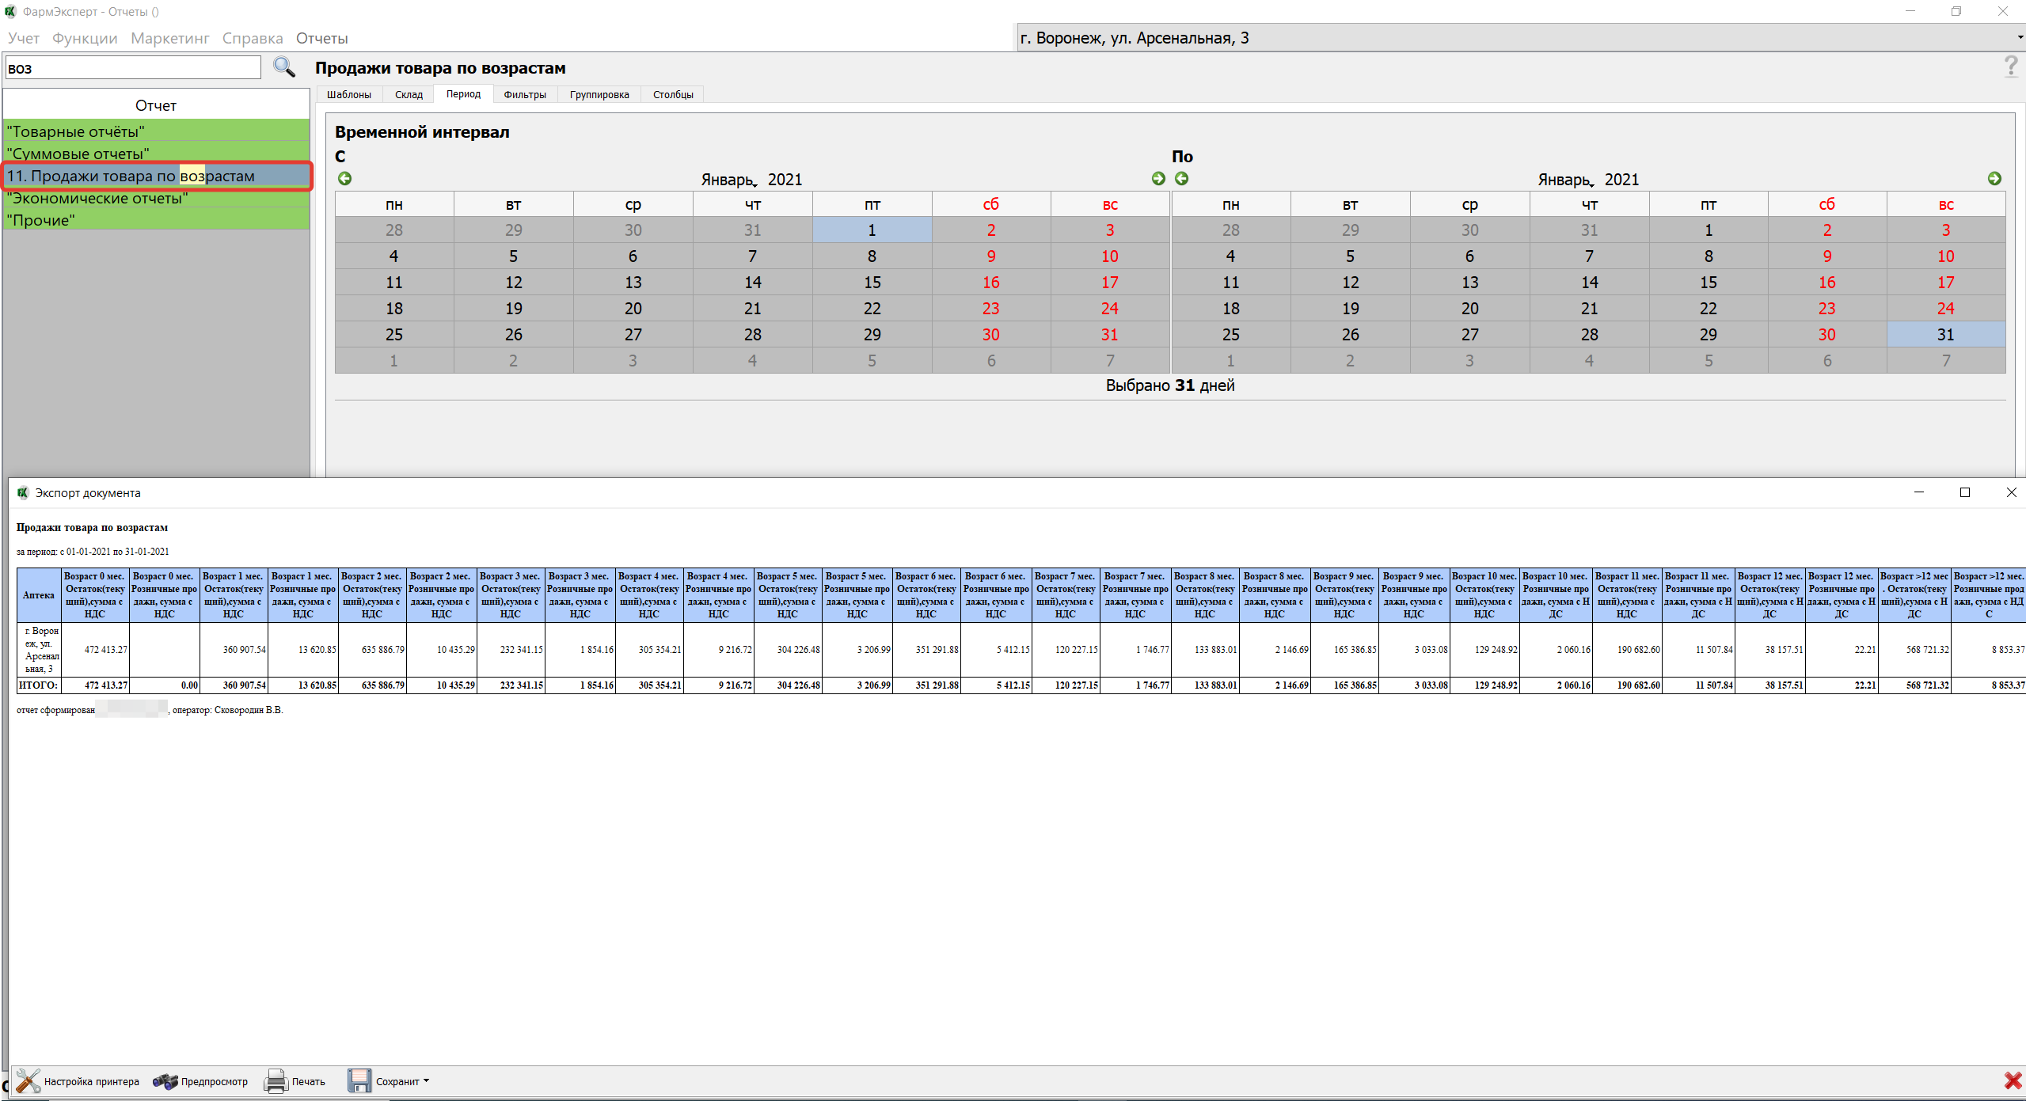The height and width of the screenshot is (1101, 2026).
Task: Expand the Сохранит save dropdown
Action: (426, 1080)
